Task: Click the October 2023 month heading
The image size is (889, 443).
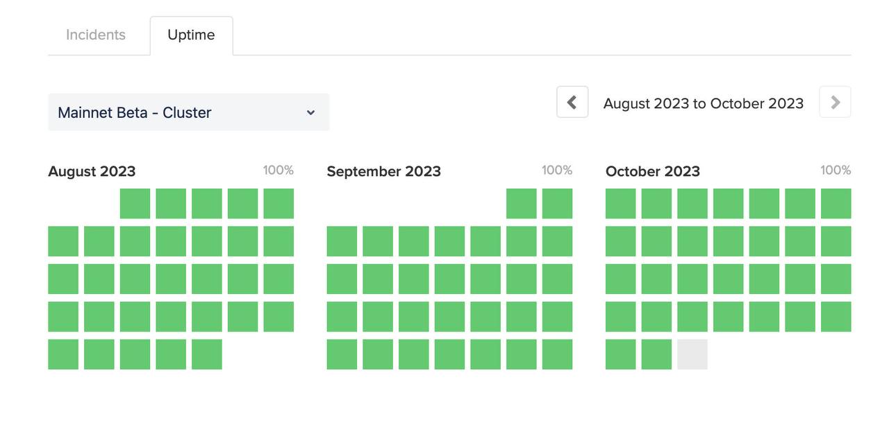Action: point(652,171)
